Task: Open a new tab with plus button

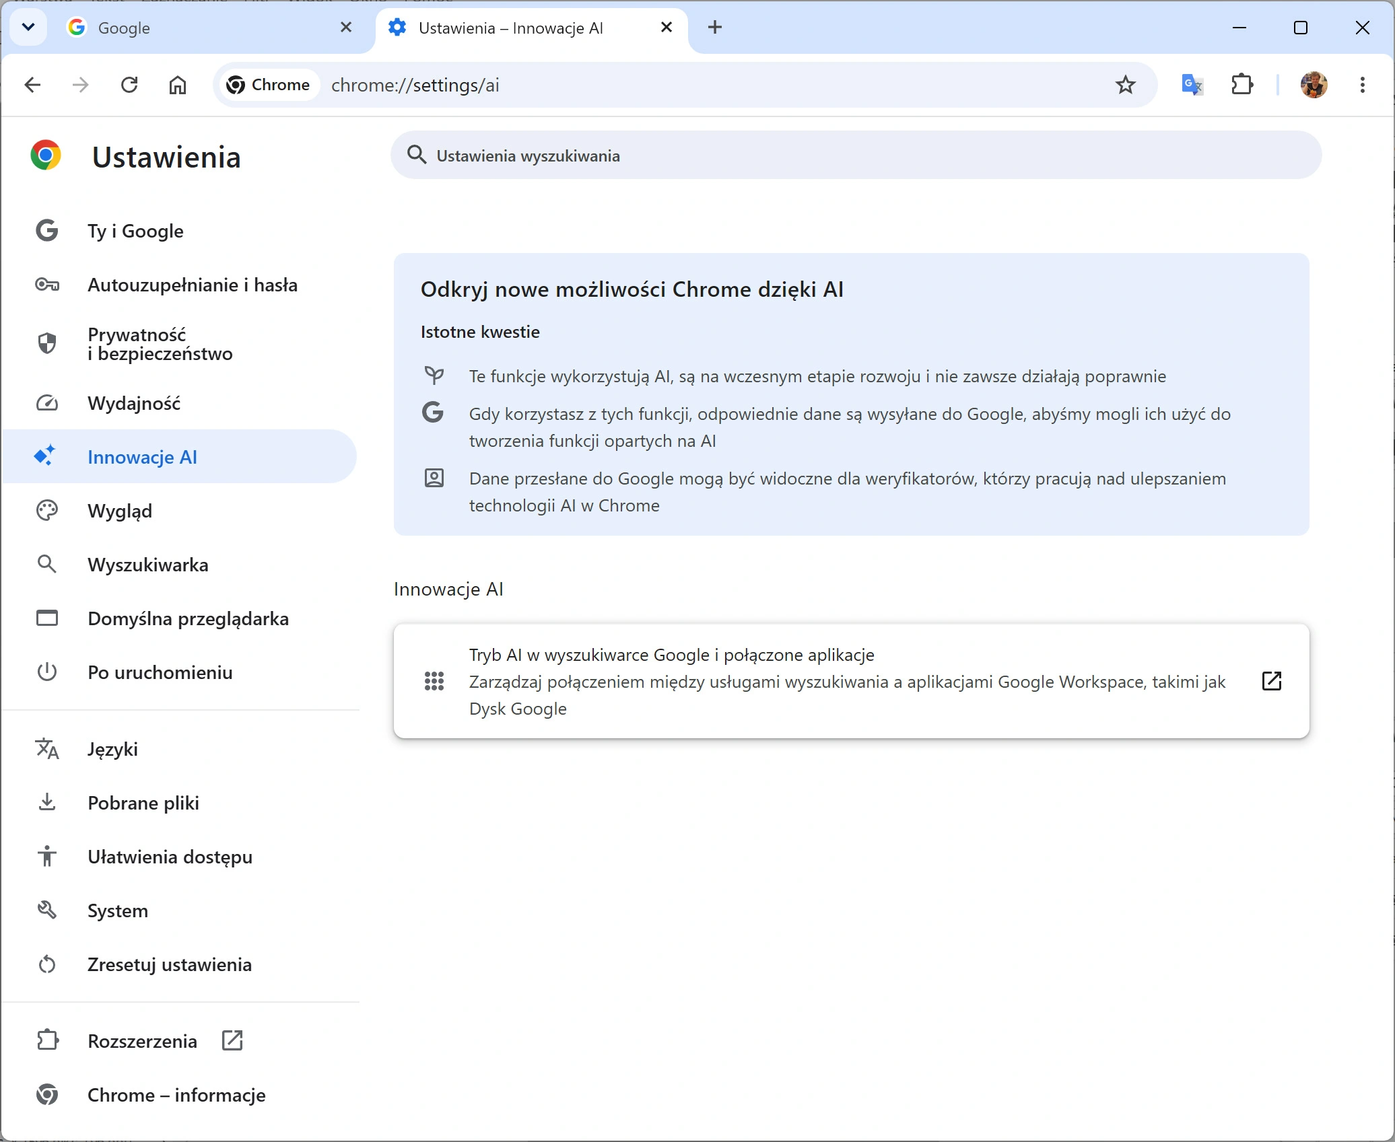Action: (x=715, y=28)
